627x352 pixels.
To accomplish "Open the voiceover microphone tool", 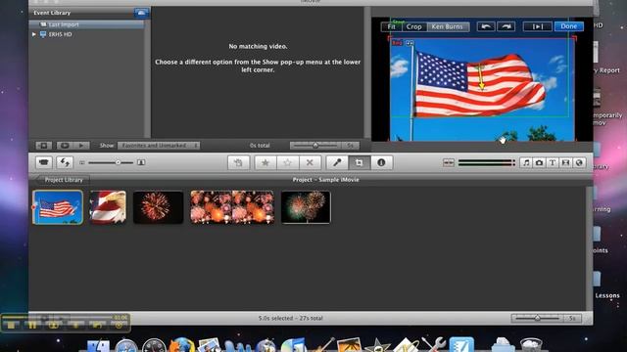I will 337,162.
